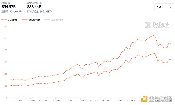
Task: Click the 1. Feb x-axis date label
Action: (x=118, y=100)
